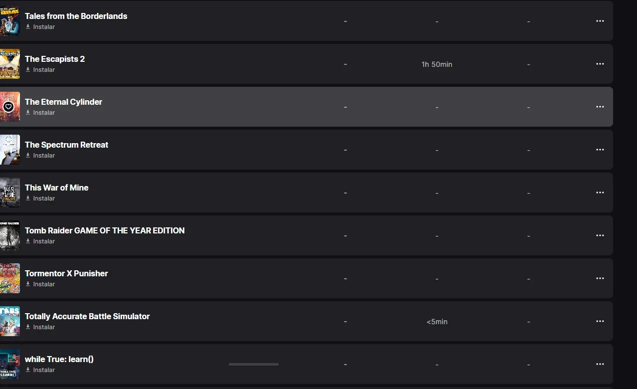Open three-dot menu for while True: learn()

click(x=600, y=364)
